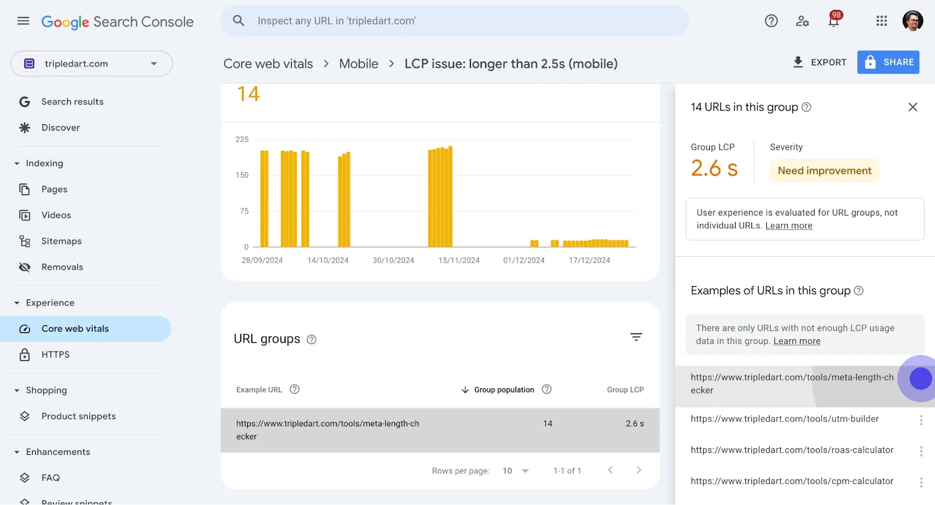The width and height of the screenshot is (935, 505).
Task: Click the Sitemaps tree icon
Action: click(x=25, y=241)
